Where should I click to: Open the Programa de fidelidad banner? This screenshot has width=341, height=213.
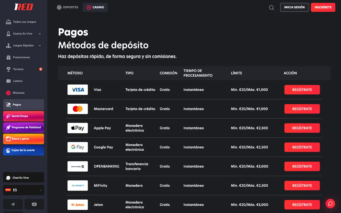tap(24, 128)
